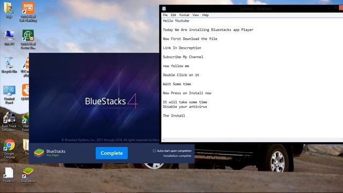Click the 'Double Click on it' line
The image size is (343, 193).
pos(181,75)
